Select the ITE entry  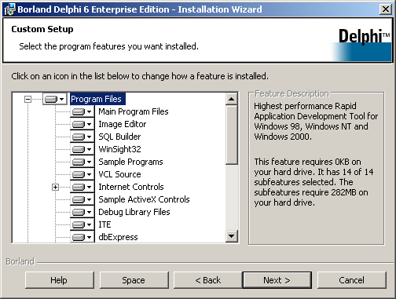coord(104,224)
